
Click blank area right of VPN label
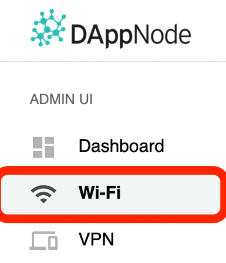(168, 240)
